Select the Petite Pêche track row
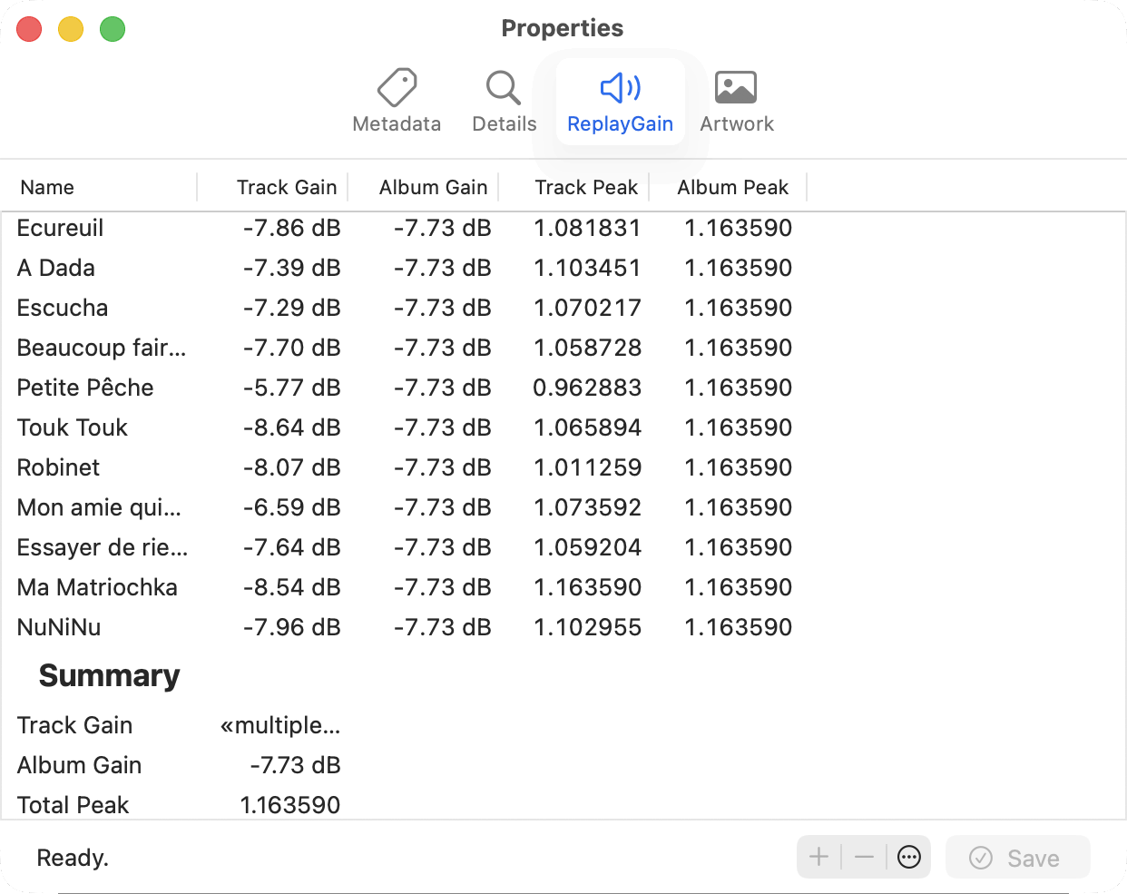The image size is (1127, 894). 85,388
